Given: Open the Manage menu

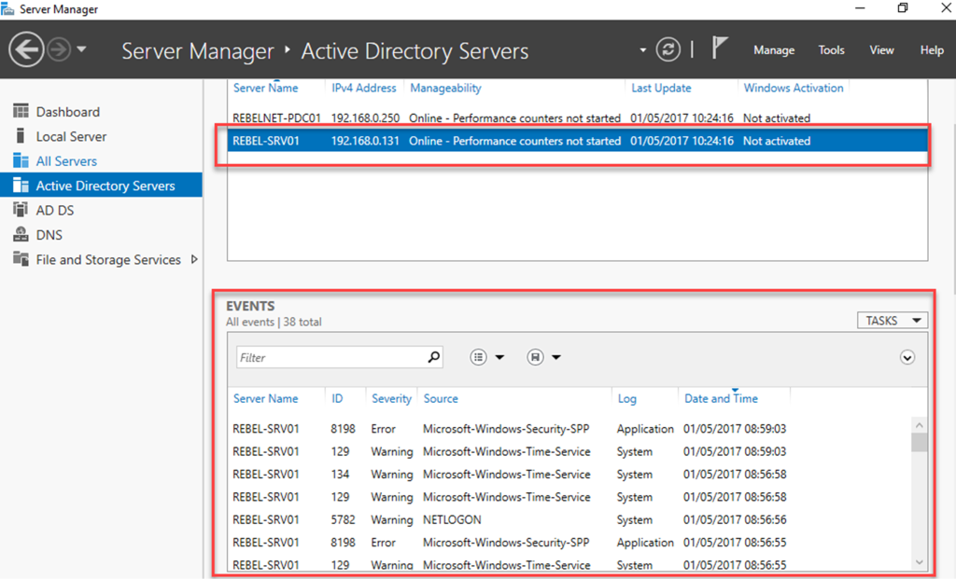Looking at the screenshot, I should pos(774,50).
